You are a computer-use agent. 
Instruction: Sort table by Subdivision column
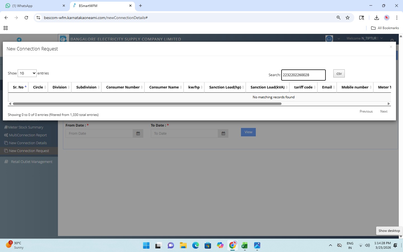86,87
